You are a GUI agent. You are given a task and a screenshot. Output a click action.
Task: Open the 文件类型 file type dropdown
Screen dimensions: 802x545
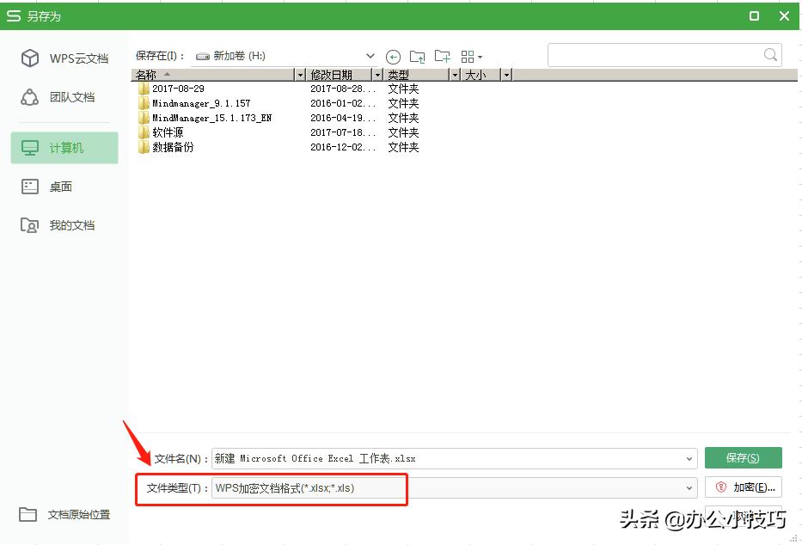(689, 487)
